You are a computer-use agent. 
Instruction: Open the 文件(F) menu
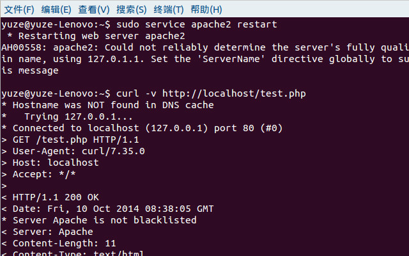(x=19, y=10)
